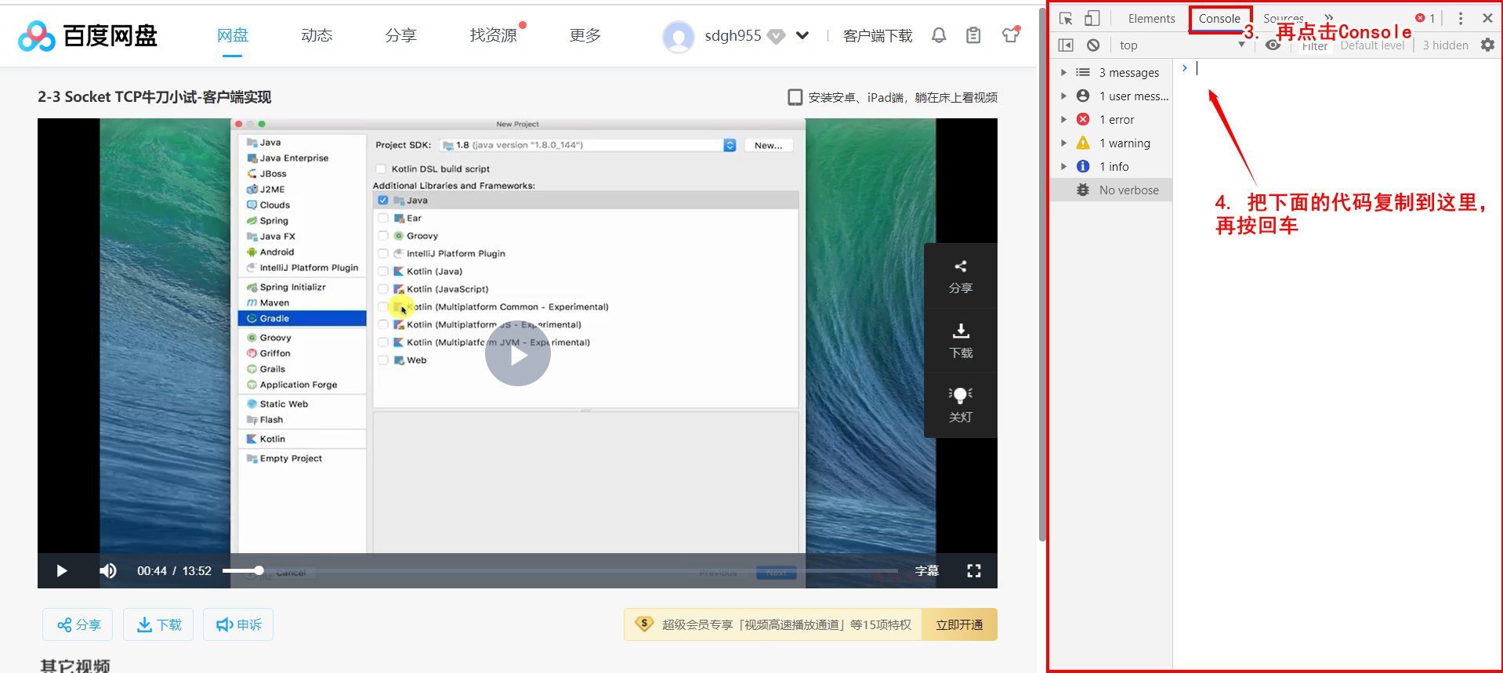The image size is (1503, 673).
Task: Select the DevTools inspect element icon
Action: coord(1066,18)
